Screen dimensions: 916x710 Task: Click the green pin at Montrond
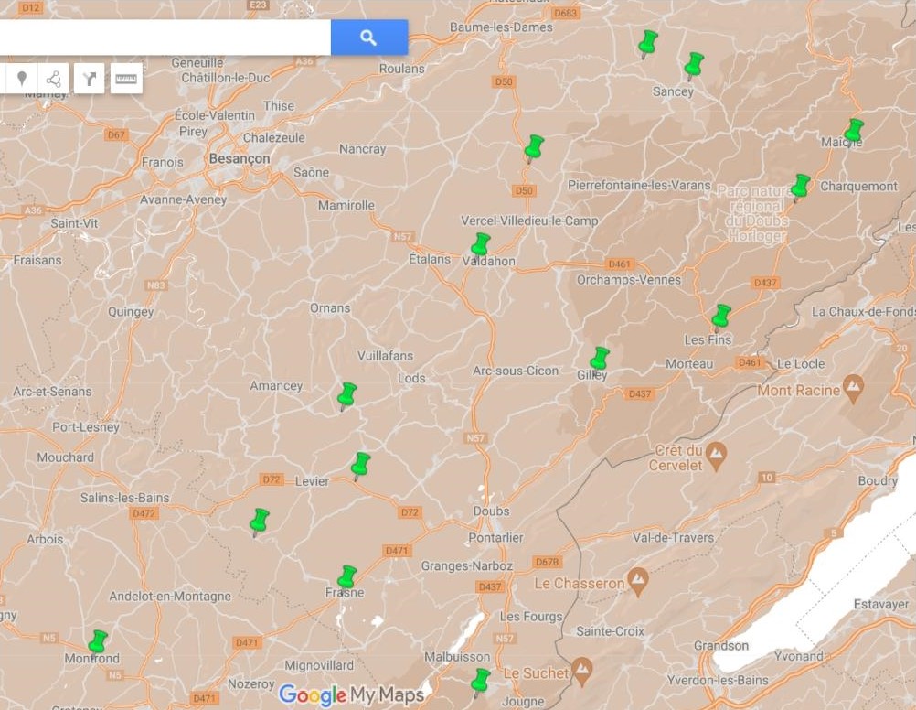(x=98, y=640)
